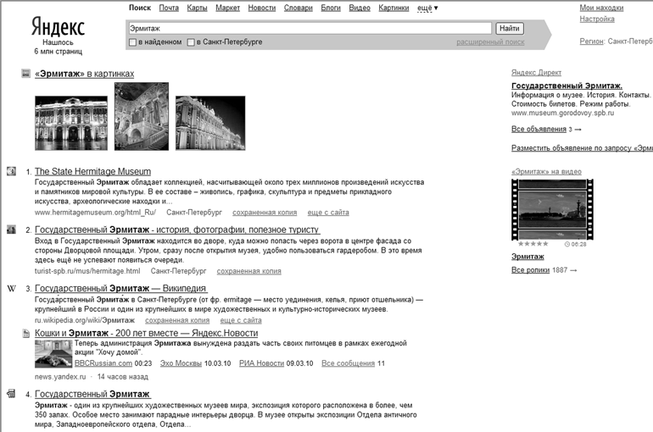Image resolution: width=653 pixels, height=432 pixels.
Task: Click the clock duration icon under the video
Action: click(566, 244)
